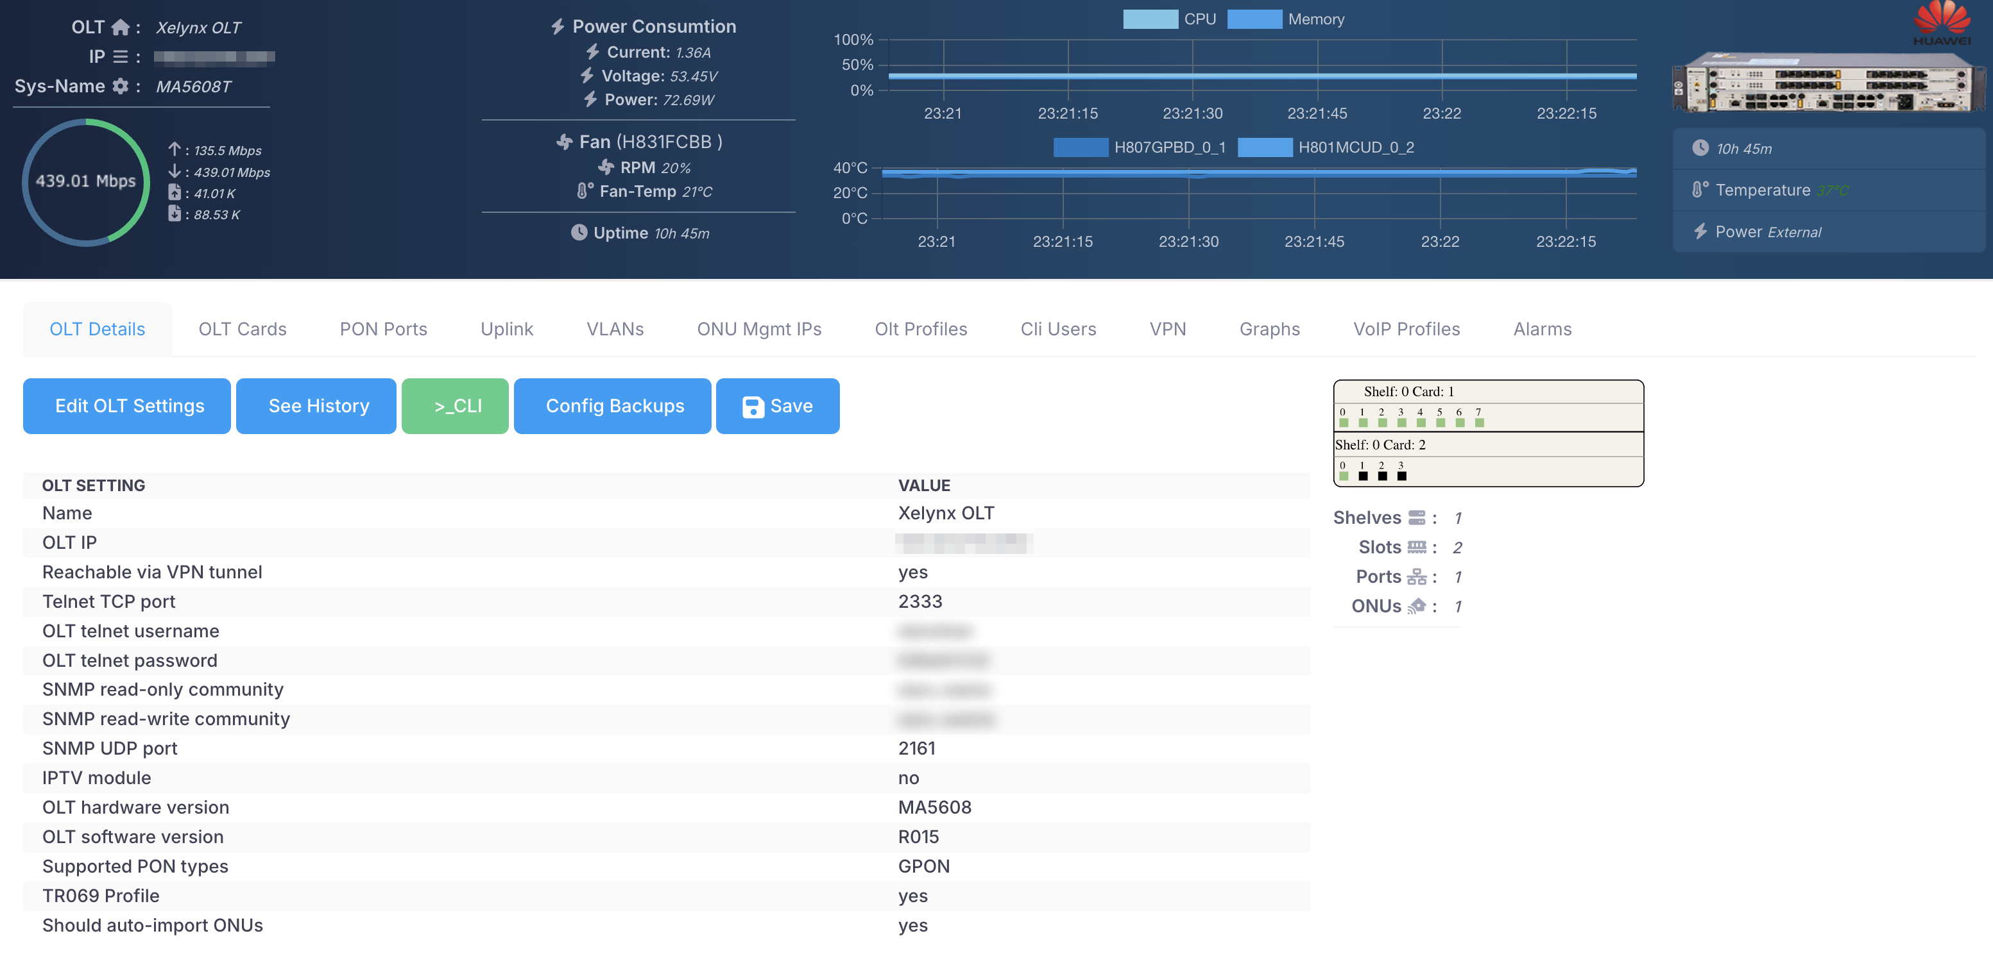Viewport: 1993px width, 963px height.
Task: Toggle the CPU legend in chart
Action: point(1150,19)
